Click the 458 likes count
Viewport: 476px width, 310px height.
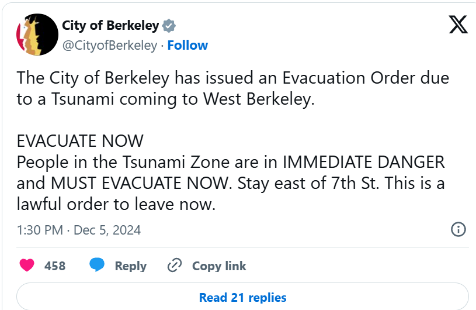55,266
